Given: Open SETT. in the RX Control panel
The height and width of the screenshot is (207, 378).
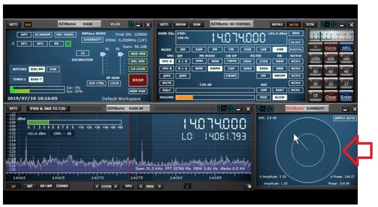Looking at the screenshot, I should tap(164, 24).
